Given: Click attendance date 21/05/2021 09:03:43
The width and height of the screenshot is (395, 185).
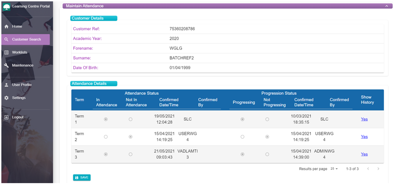Looking at the screenshot, I should (164, 154).
